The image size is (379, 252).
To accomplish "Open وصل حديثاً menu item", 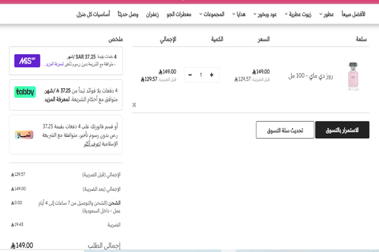I will pyautogui.click(x=128, y=14).
